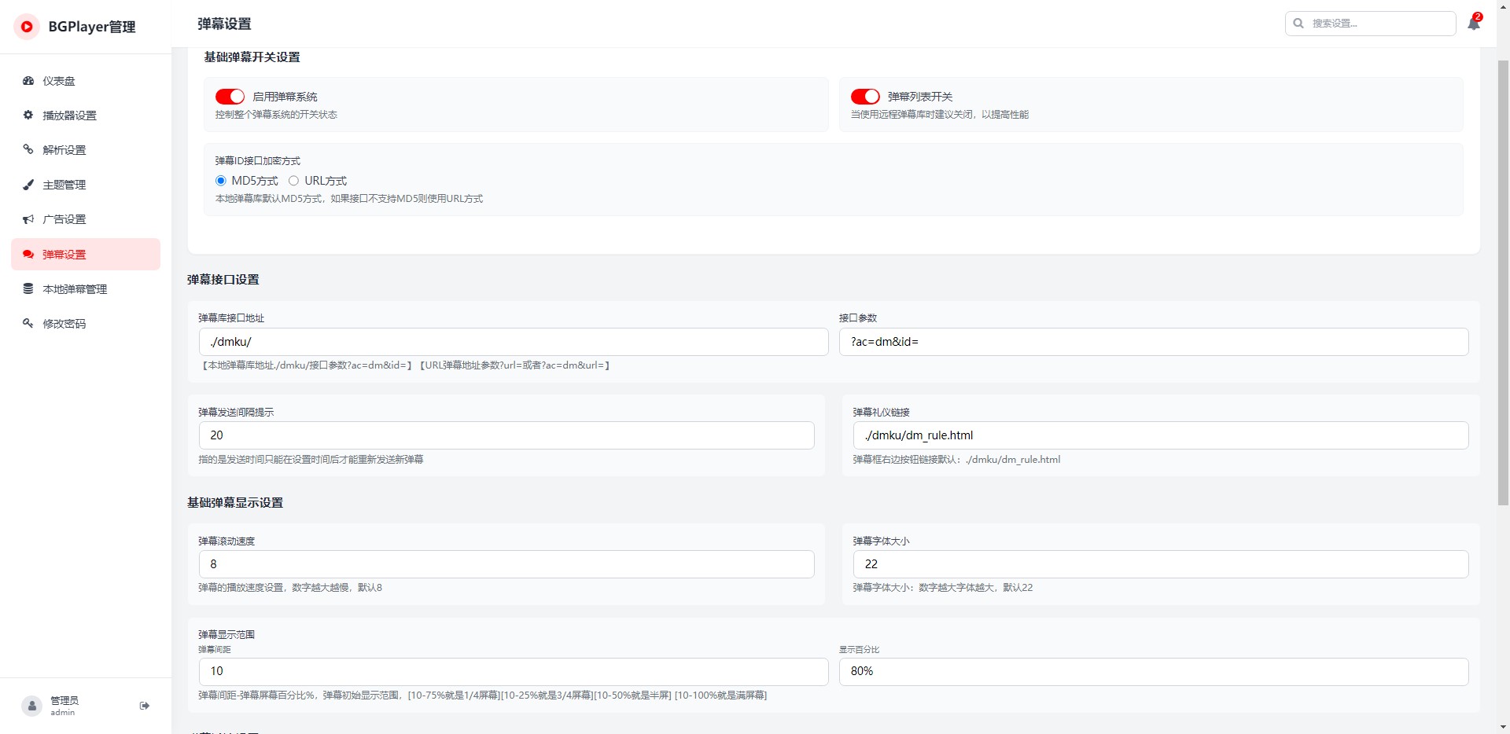Viewport: 1510px width, 734px height.
Task: Toggle the 弹幕列表开关 switch
Action: [x=865, y=97]
